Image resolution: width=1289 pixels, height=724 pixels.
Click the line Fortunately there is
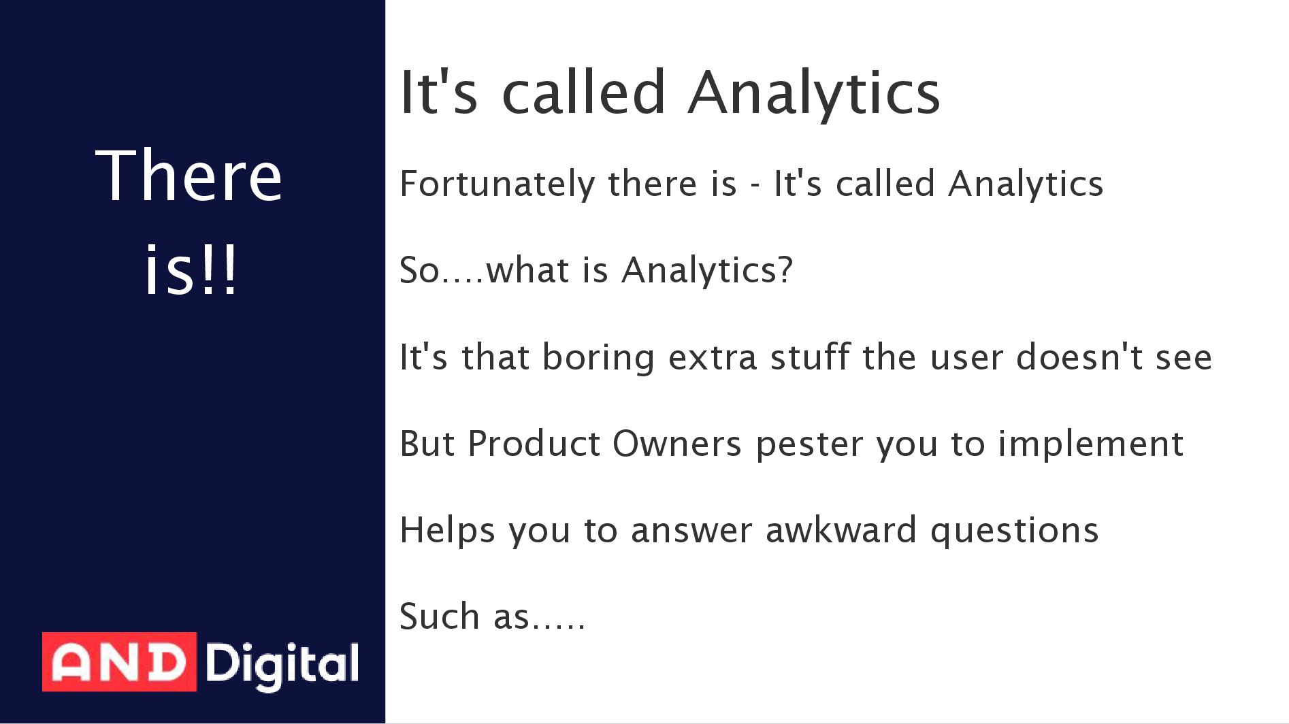(x=751, y=184)
